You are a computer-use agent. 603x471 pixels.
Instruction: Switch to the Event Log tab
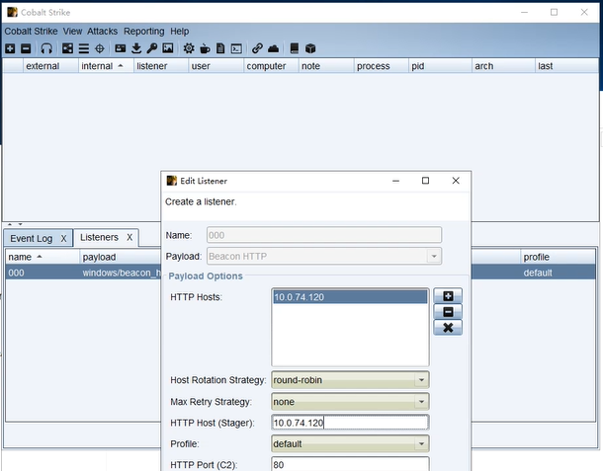point(32,238)
